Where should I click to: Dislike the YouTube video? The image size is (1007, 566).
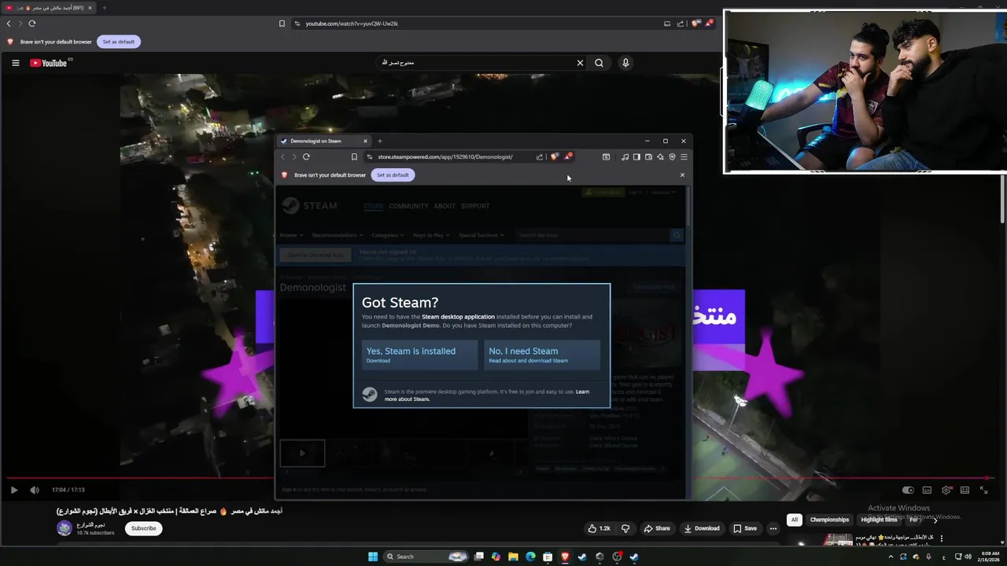coord(625,528)
